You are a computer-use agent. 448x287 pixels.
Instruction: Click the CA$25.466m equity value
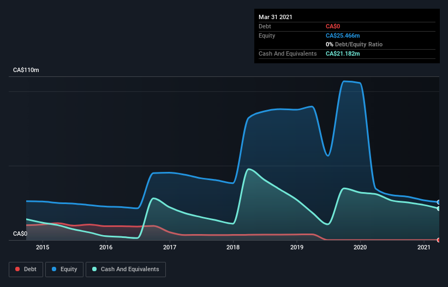coord(343,35)
